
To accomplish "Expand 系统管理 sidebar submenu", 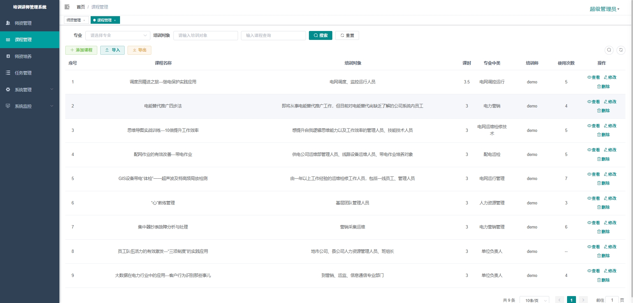I will point(30,90).
